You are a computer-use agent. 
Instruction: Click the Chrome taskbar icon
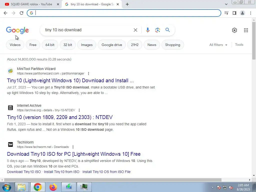pyautogui.click(x=37, y=187)
